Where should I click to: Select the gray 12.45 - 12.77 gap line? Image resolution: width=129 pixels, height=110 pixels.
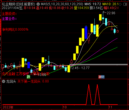(99, 65)
